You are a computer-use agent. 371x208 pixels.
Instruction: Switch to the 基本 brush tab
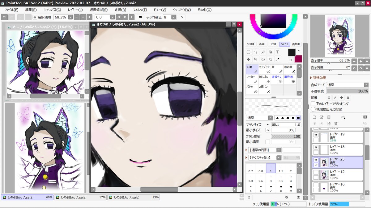point(262,44)
